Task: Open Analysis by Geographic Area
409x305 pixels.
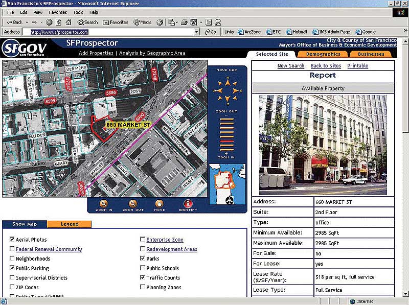Action: point(152,53)
